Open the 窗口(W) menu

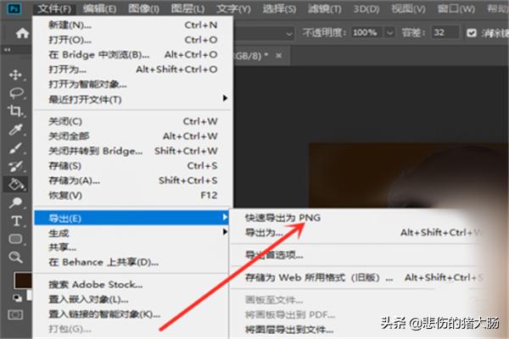(456, 8)
